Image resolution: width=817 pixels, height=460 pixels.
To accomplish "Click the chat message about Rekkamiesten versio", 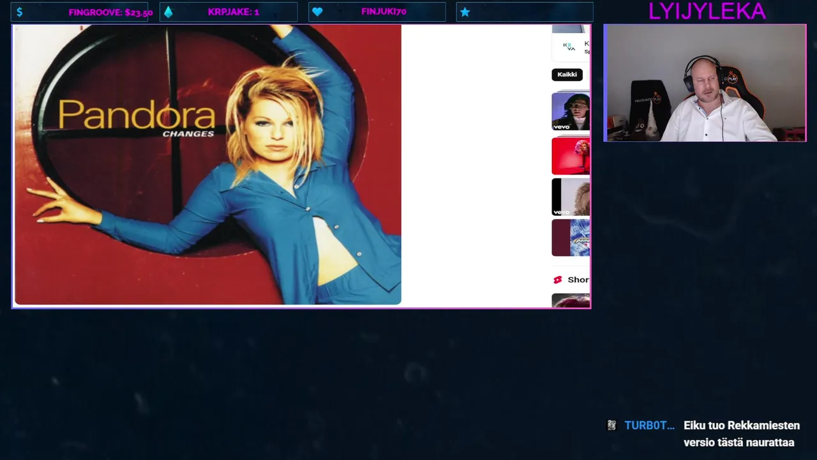I will pos(741,434).
